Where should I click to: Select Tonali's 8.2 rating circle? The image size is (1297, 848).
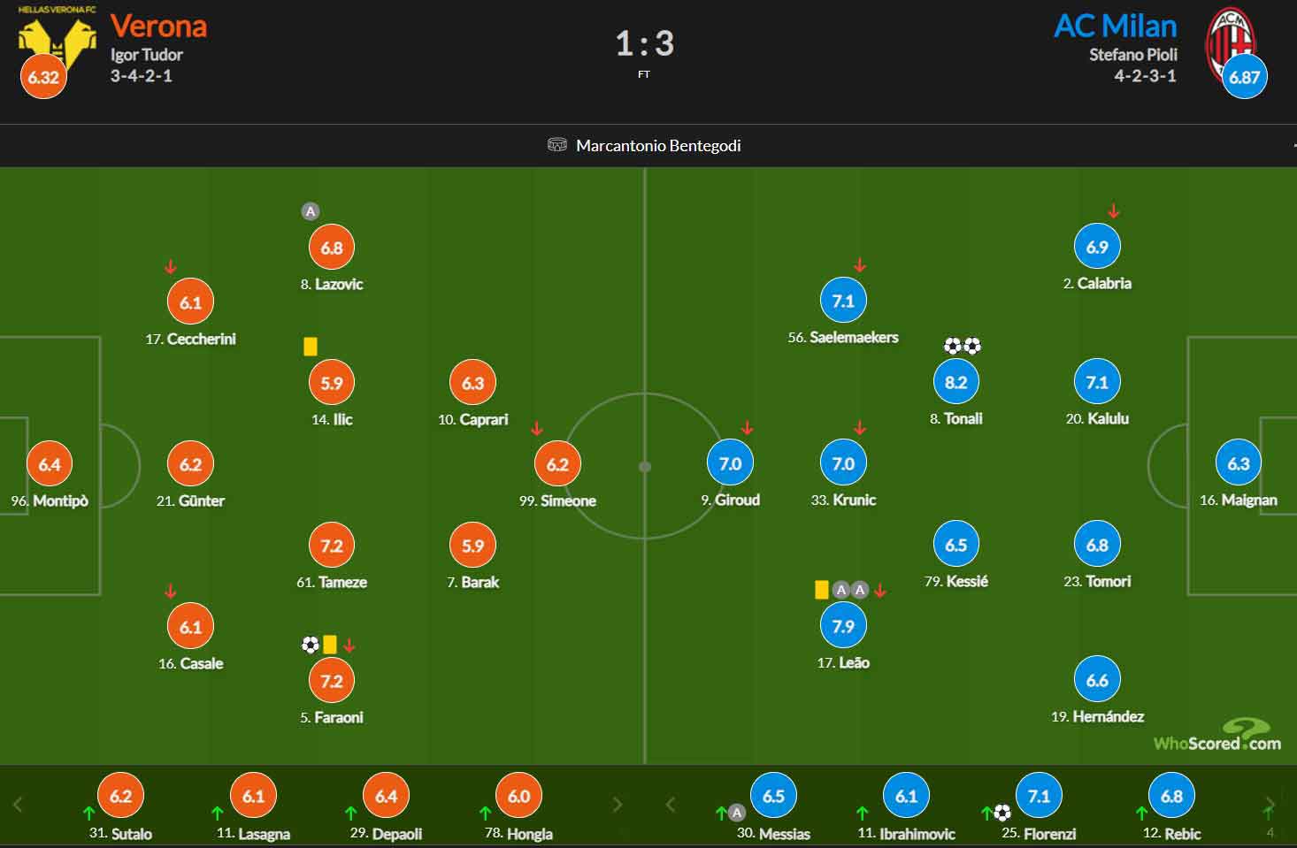point(955,382)
